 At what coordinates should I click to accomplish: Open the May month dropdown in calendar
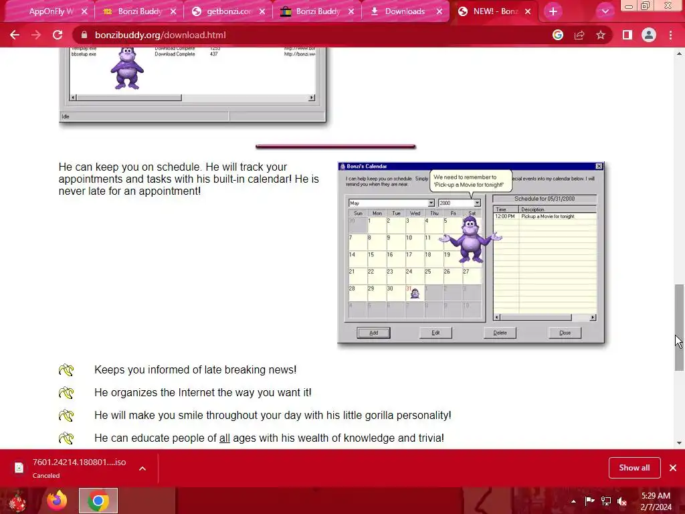[431, 203]
